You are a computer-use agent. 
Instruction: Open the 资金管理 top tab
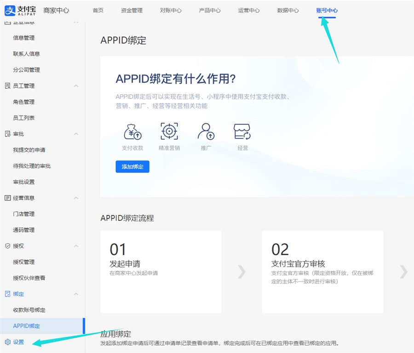click(x=132, y=10)
